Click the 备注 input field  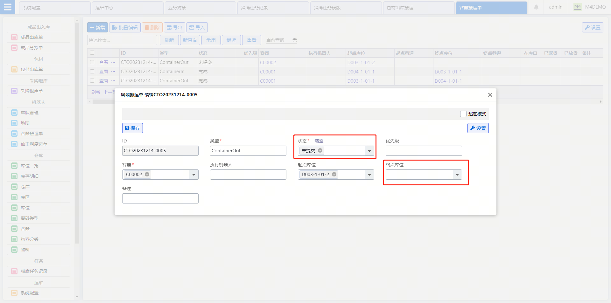point(160,198)
